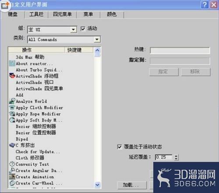Select the Bezier 位置控制器 action
The height and width of the screenshot is (193, 219).
pos(36,133)
